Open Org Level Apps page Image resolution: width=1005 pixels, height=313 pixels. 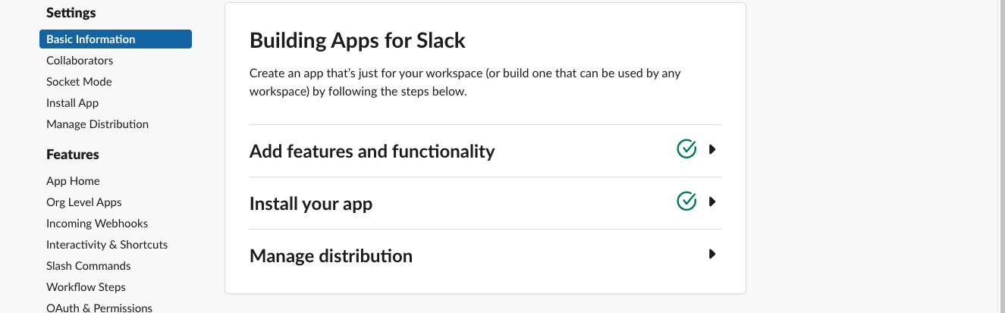(x=84, y=202)
